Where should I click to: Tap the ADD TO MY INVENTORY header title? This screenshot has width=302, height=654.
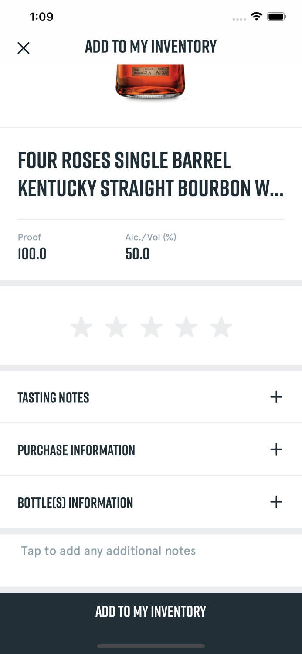coord(151,46)
